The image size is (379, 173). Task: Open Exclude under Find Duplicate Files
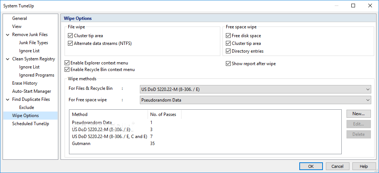[27, 107]
